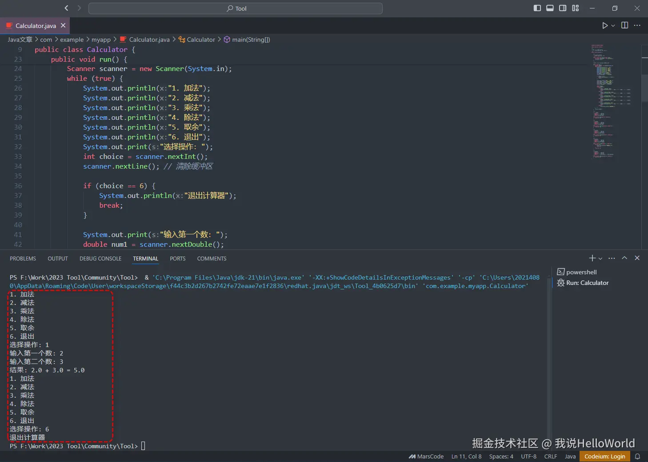This screenshot has height=462, width=648.
Task: Go back using the navigation arrow
Action: [x=67, y=8]
